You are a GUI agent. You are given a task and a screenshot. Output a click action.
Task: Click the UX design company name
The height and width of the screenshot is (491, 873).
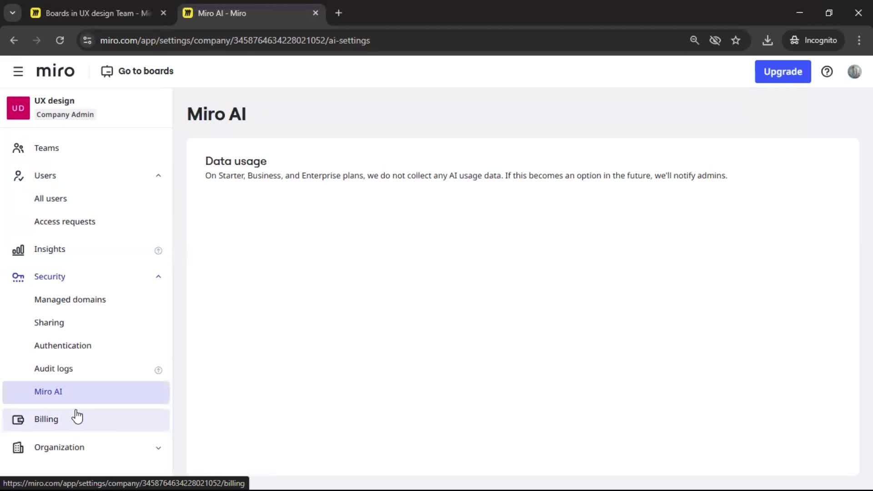[x=54, y=100]
